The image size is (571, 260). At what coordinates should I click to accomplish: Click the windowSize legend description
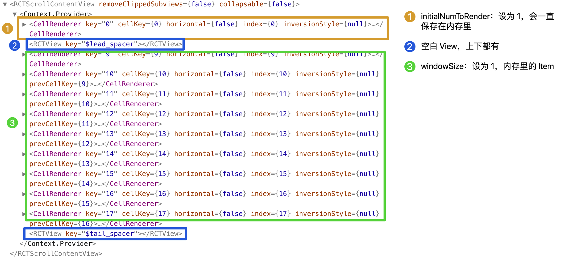(x=487, y=67)
